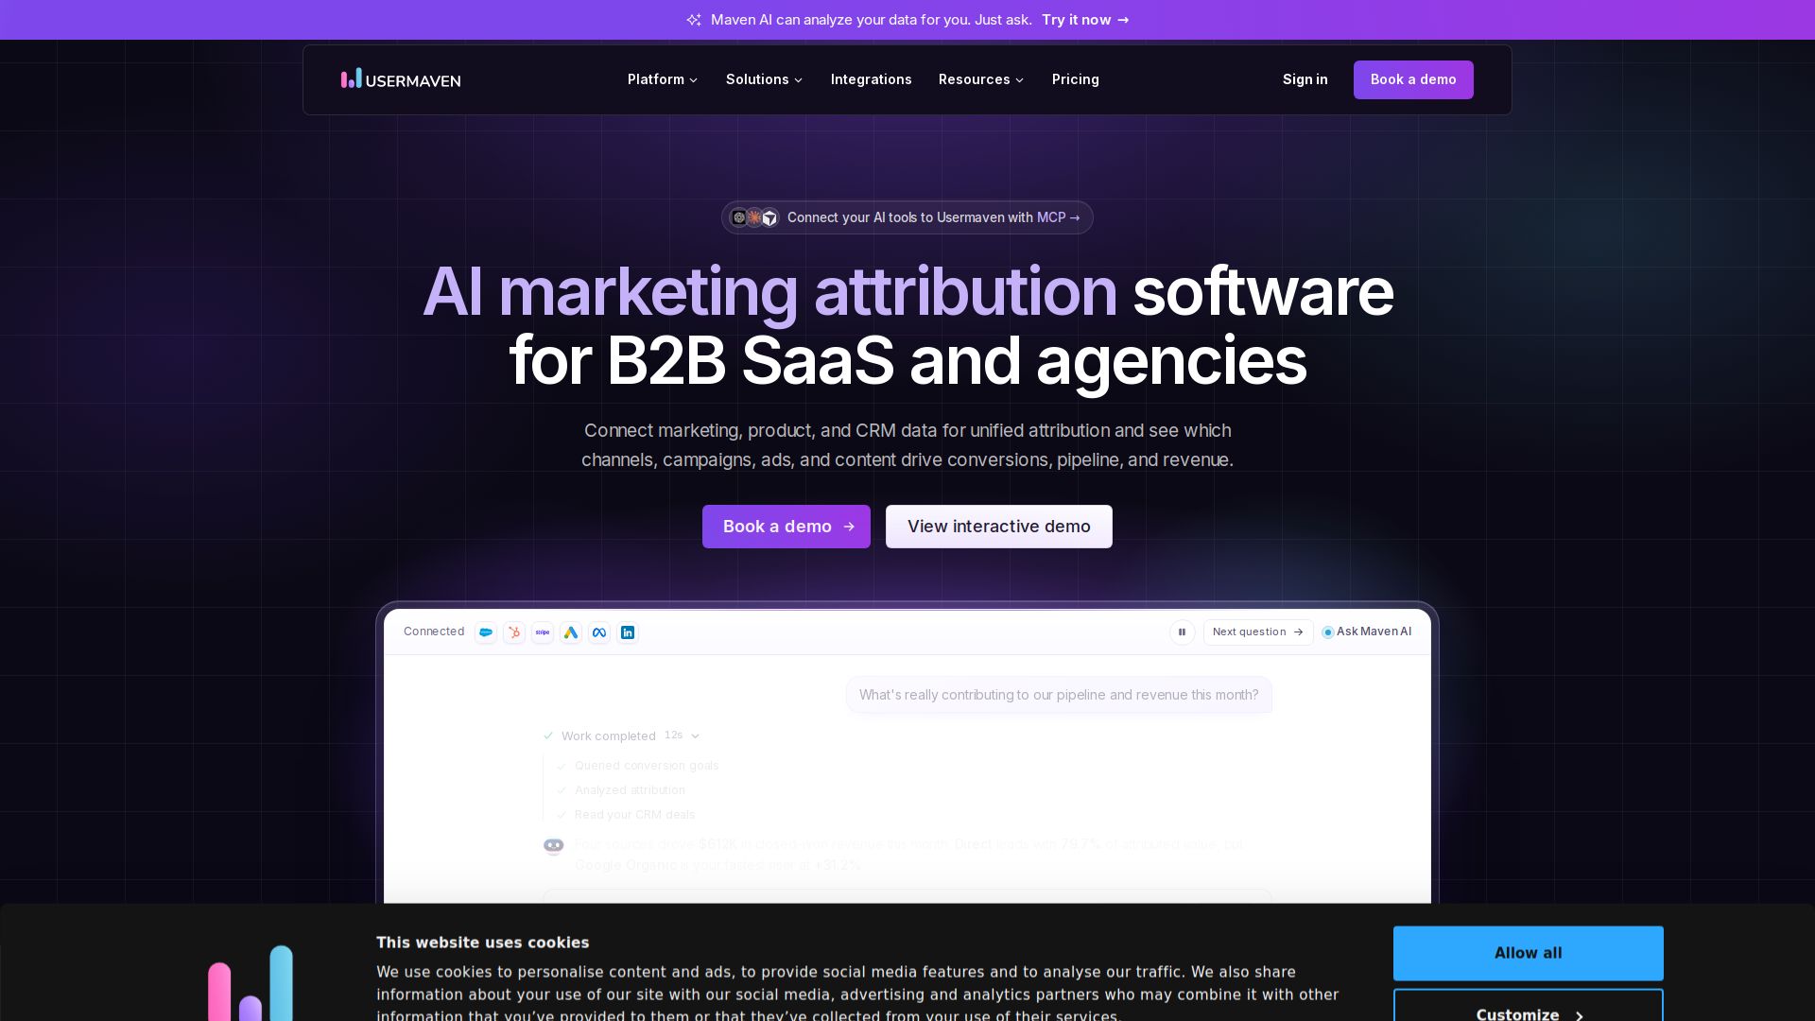The image size is (1815, 1021).
Task: Open the Solutions dropdown menu
Action: pyautogui.click(x=764, y=79)
